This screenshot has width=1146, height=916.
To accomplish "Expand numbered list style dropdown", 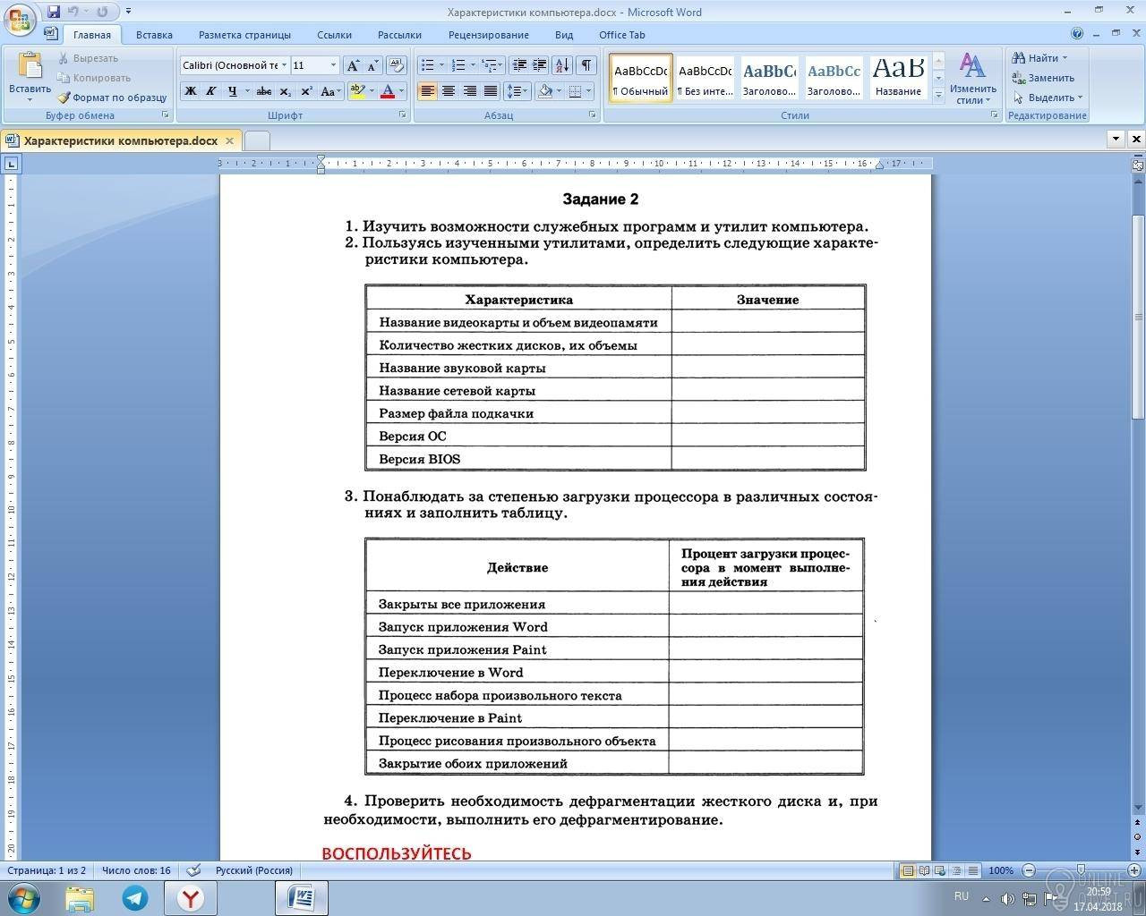I will 472,65.
